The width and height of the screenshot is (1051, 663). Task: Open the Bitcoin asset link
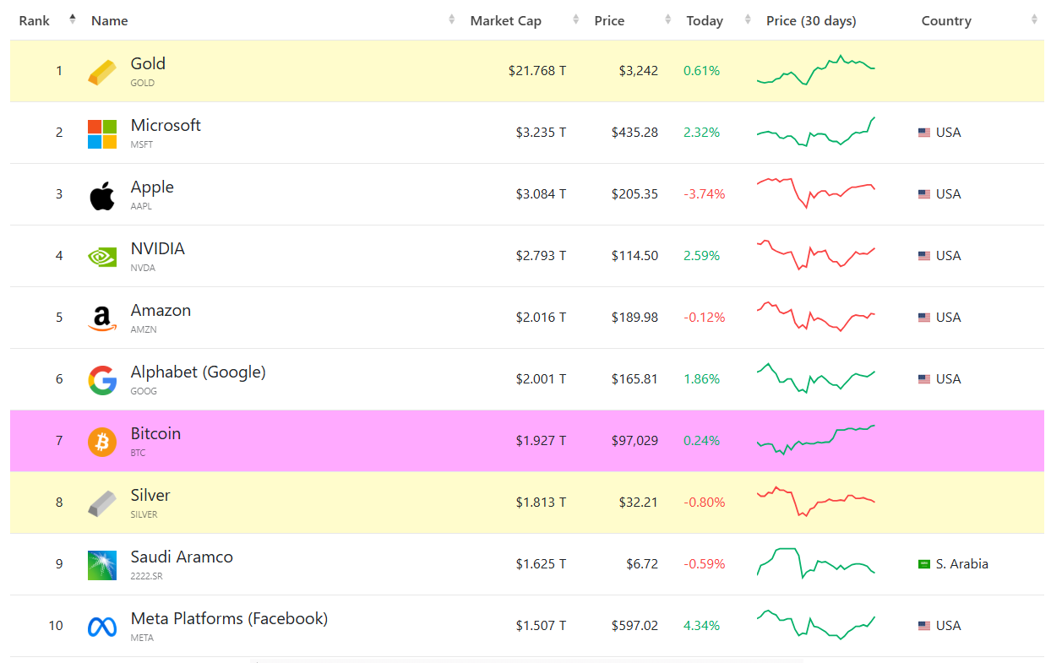click(155, 433)
